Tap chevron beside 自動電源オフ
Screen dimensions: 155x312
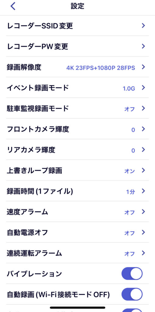pos(143,232)
